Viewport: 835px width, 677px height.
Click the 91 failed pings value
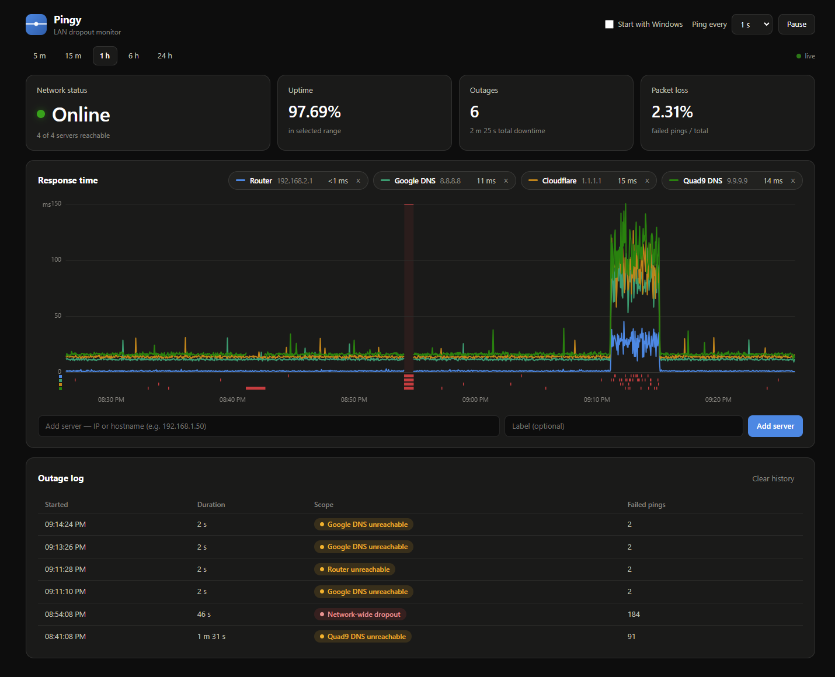(631, 637)
